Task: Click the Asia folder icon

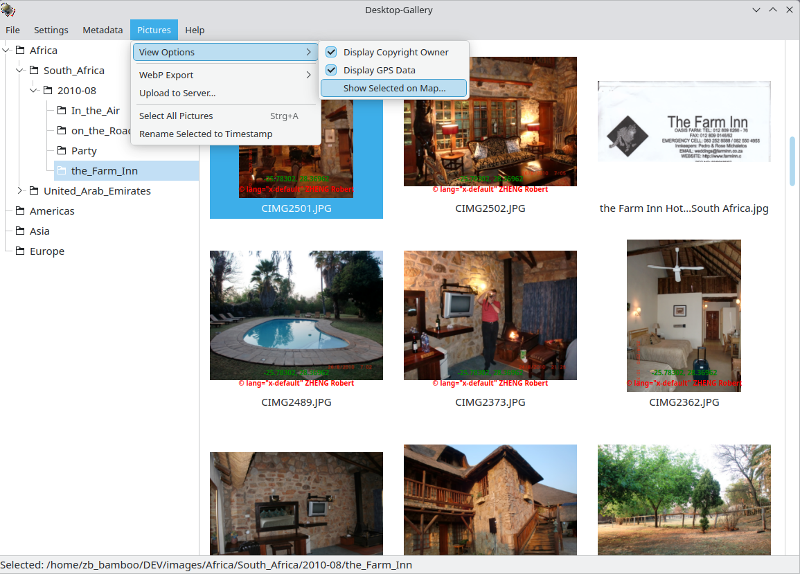Action: click(20, 231)
